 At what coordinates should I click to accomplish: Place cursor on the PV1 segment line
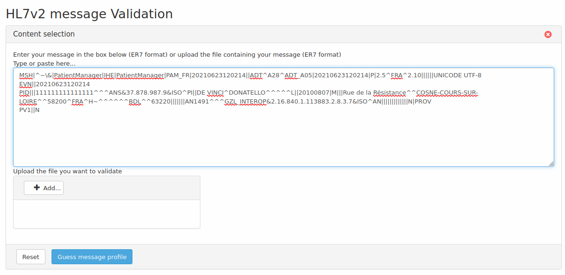pos(29,110)
